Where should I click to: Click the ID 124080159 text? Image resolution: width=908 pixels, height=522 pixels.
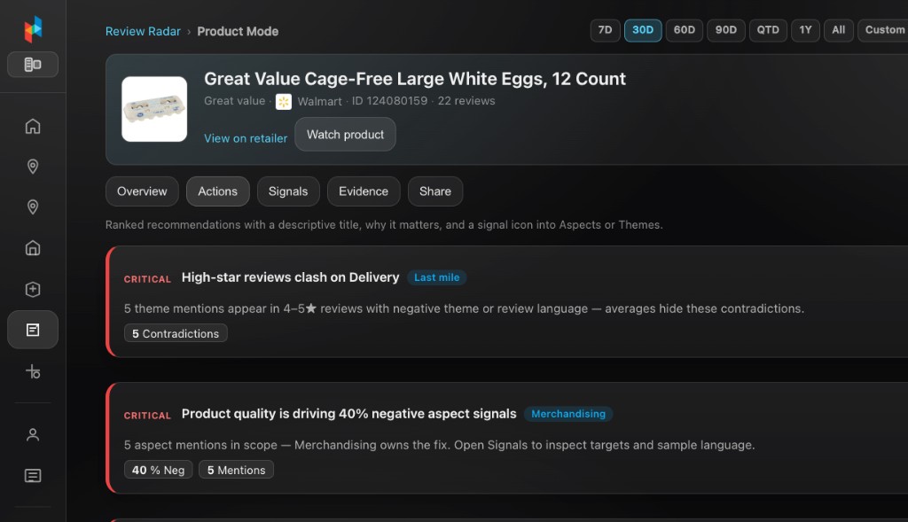click(390, 101)
